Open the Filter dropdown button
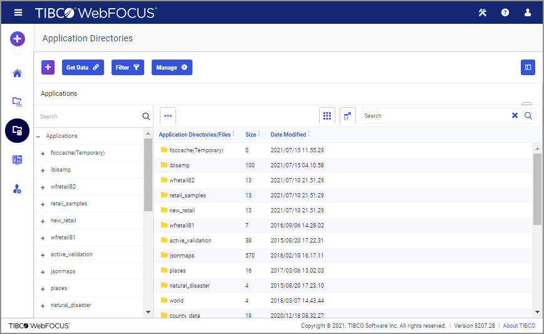 coord(128,67)
